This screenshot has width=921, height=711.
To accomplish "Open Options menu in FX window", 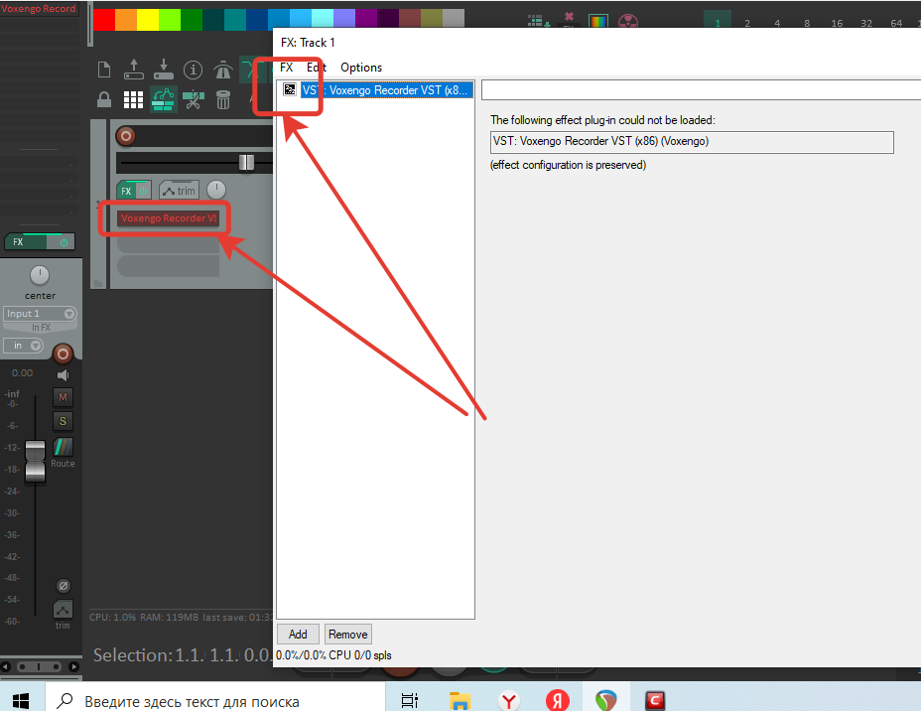I will (361, 67).
